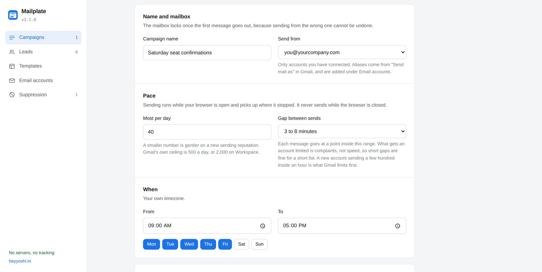Go to the Campaigns section
The width and height of the screenshot is (542, 272).
tap(43, 38)
